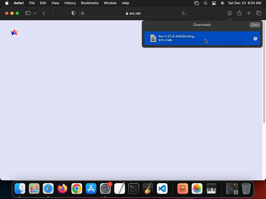This screenshot has width=266, height=199.
Task: Expand the tab group dropdown chevron
Action: pyautogui.click(x=35, y=13)
